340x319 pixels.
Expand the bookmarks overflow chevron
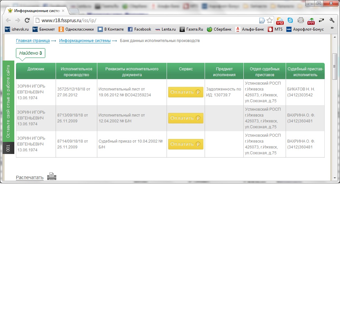click(x=332, y=28)
